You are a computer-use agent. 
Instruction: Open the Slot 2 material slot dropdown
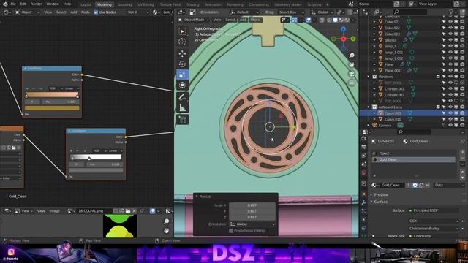137,12
